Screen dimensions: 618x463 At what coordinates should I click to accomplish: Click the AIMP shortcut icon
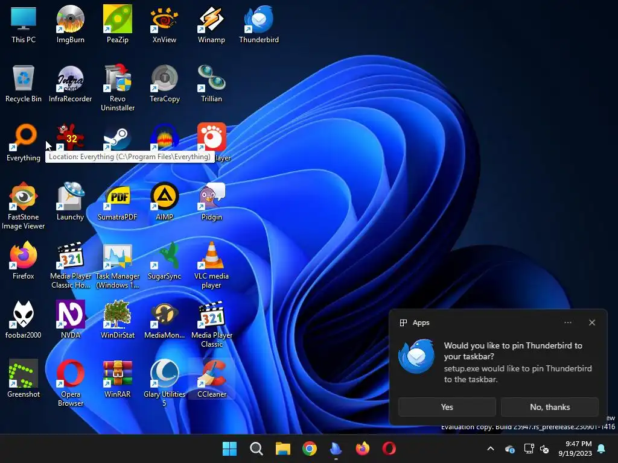pos(164,201)
